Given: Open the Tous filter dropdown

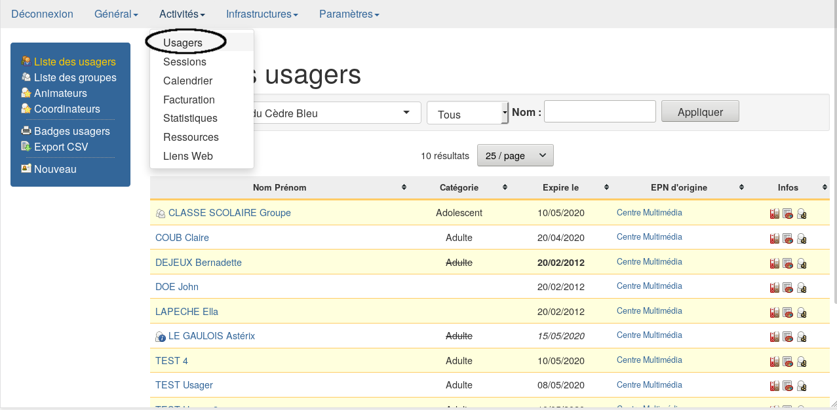Looking at the screenshot, I should [467, 114].
